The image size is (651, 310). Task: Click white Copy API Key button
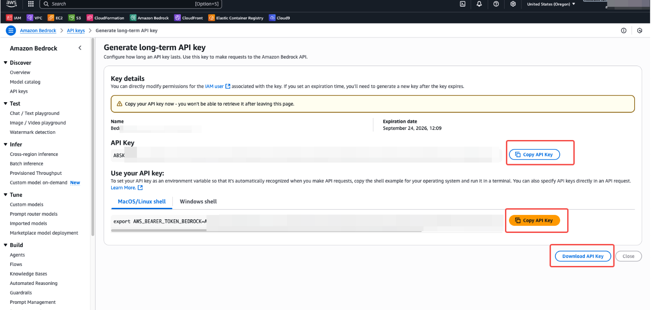[x=534, y=155]
